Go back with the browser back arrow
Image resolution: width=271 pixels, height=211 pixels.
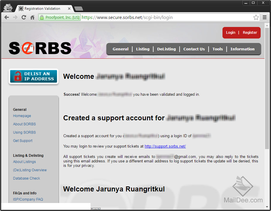[x=7, y=17]
